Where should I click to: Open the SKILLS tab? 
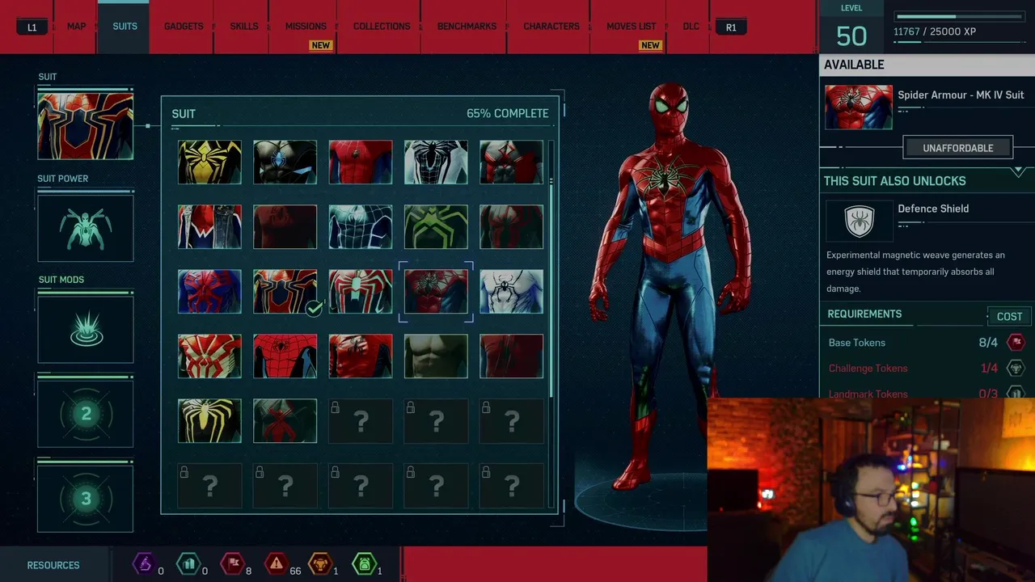243,27
